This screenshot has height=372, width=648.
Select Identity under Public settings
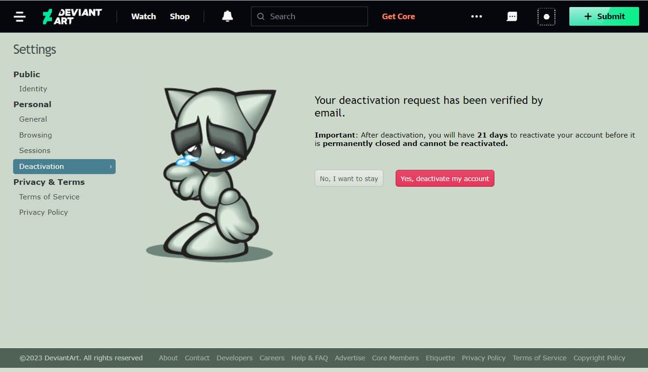[33, 88]
